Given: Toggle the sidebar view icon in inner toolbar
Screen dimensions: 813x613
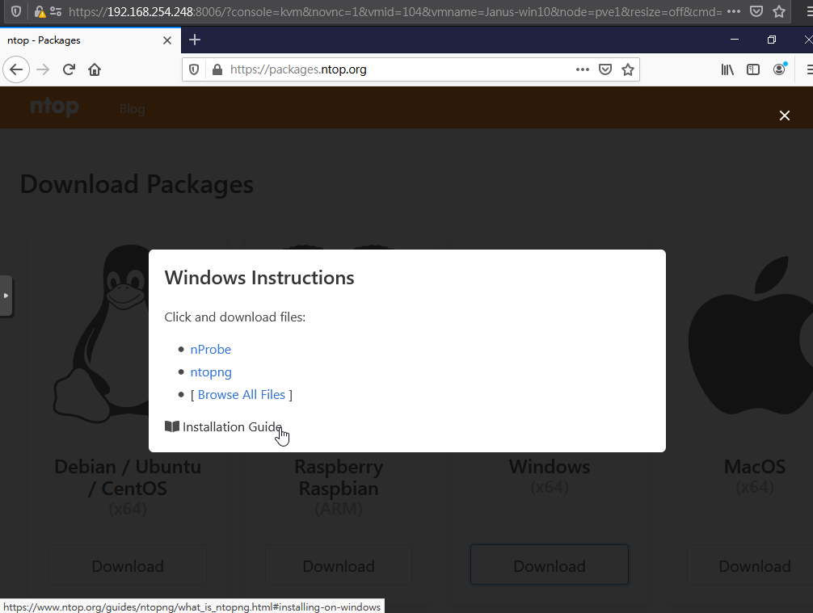Looking at the screenshot, I should [x=753, y=69].
